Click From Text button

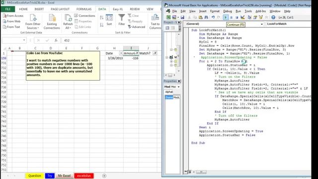click(x=11, y=27)
